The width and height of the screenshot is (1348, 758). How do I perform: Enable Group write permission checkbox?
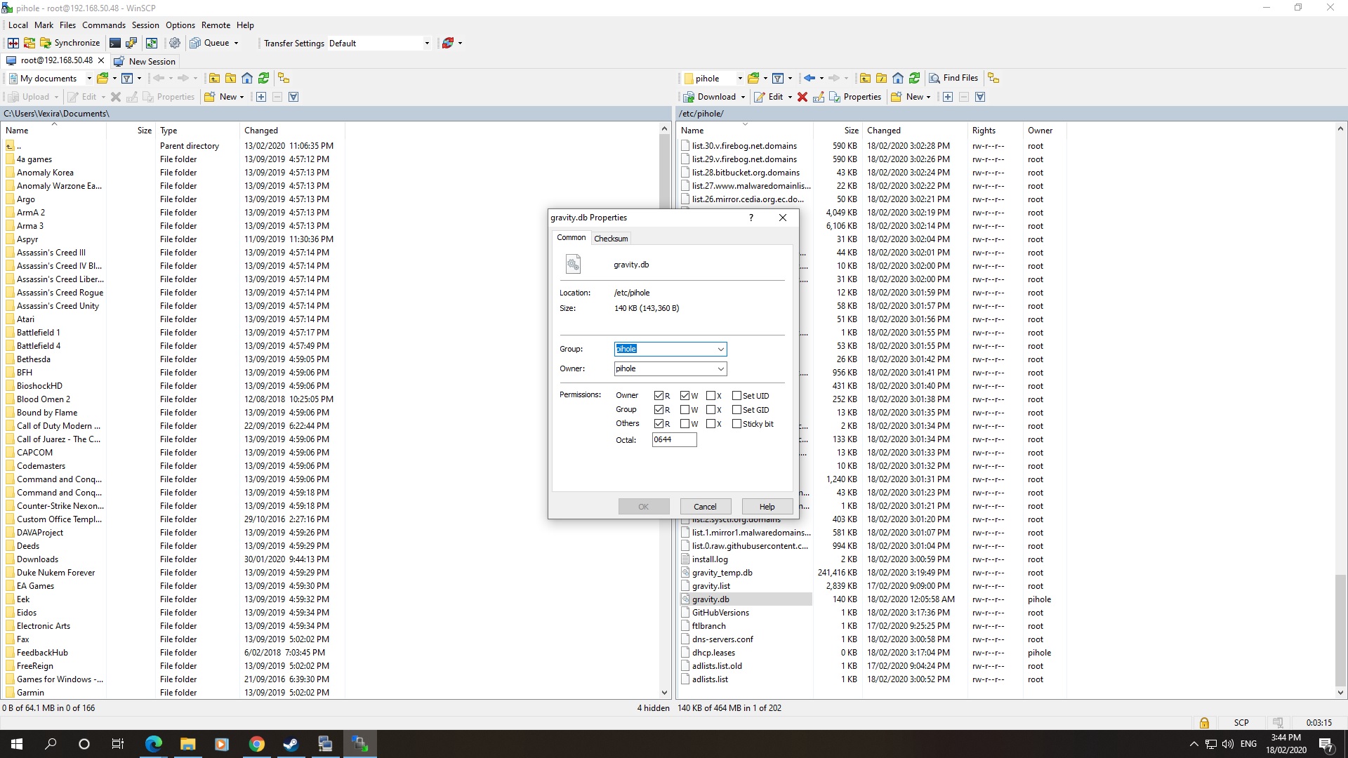(x=685, y=410)
